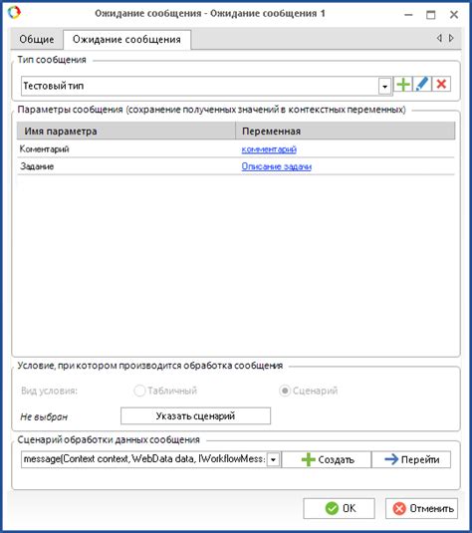472x533 pixels.
Task: Select the Табличный radio button
Action: pyautogui.click(x=139, y=391)
